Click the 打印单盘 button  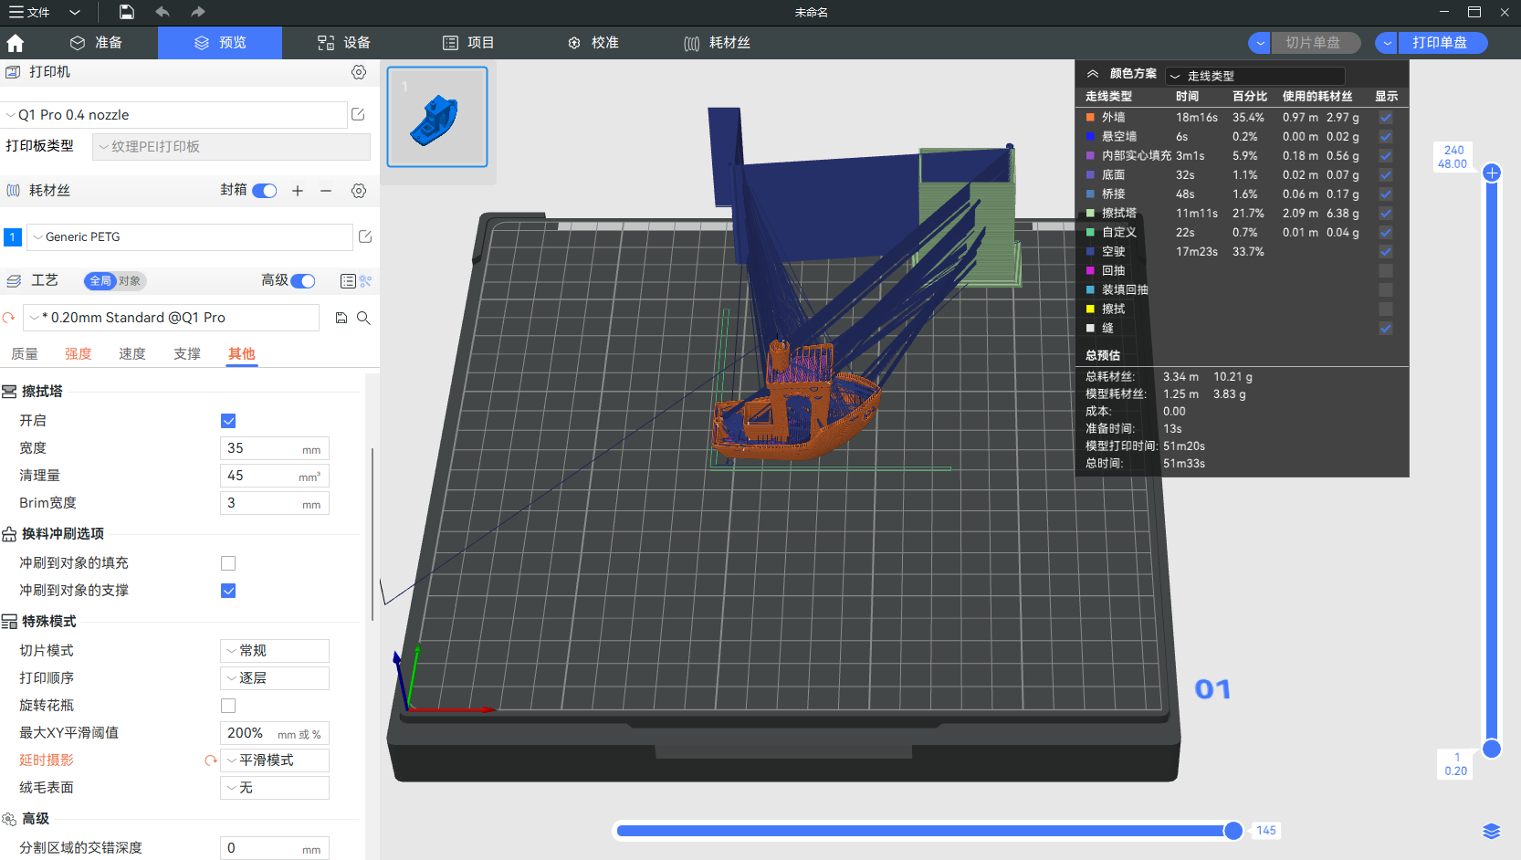1439,43
